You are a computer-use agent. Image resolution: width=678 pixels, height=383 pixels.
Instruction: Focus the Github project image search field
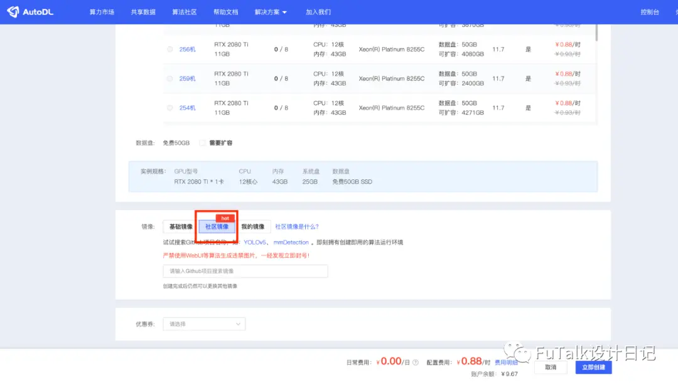245,271
